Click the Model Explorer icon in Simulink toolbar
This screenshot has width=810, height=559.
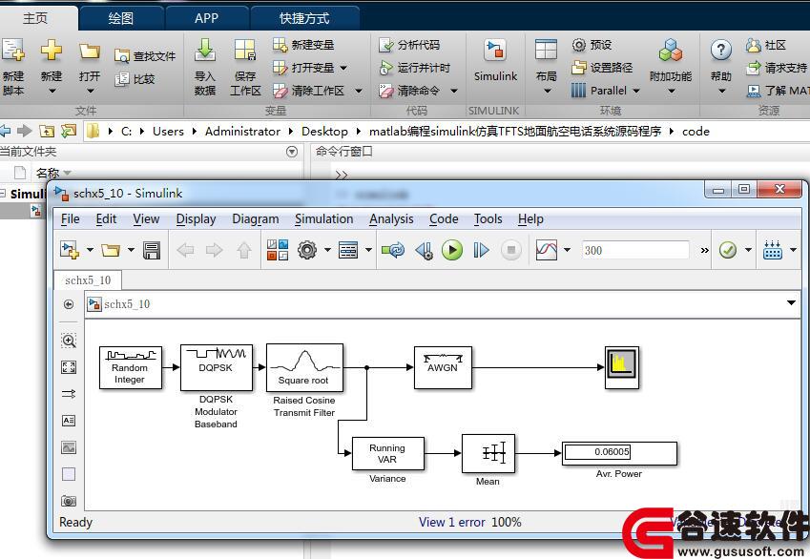point(348,251)
